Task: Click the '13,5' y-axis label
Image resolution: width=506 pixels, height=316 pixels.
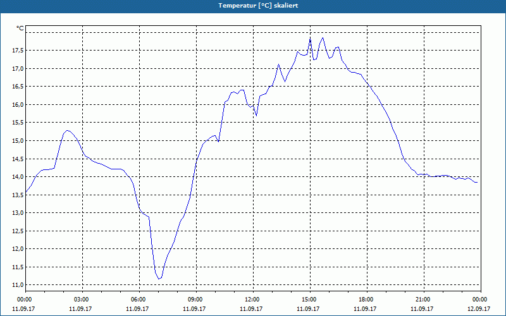Action: tap(18, 195)
